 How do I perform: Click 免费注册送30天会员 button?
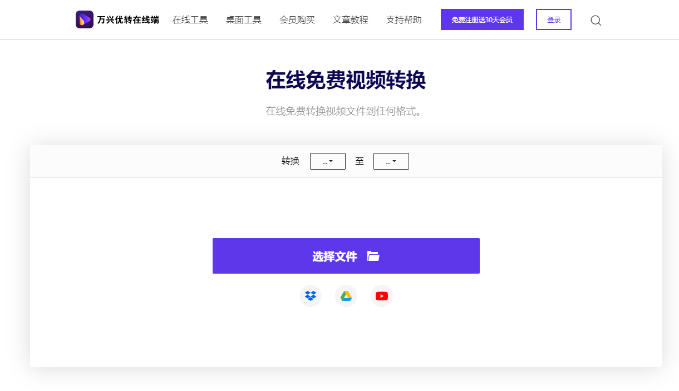coord(482,19)
